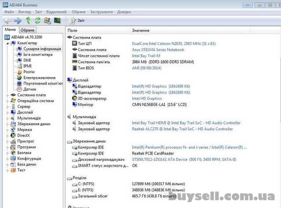Open the Віддалений menu
The image size is (281, 208).
tap(56, 12)
